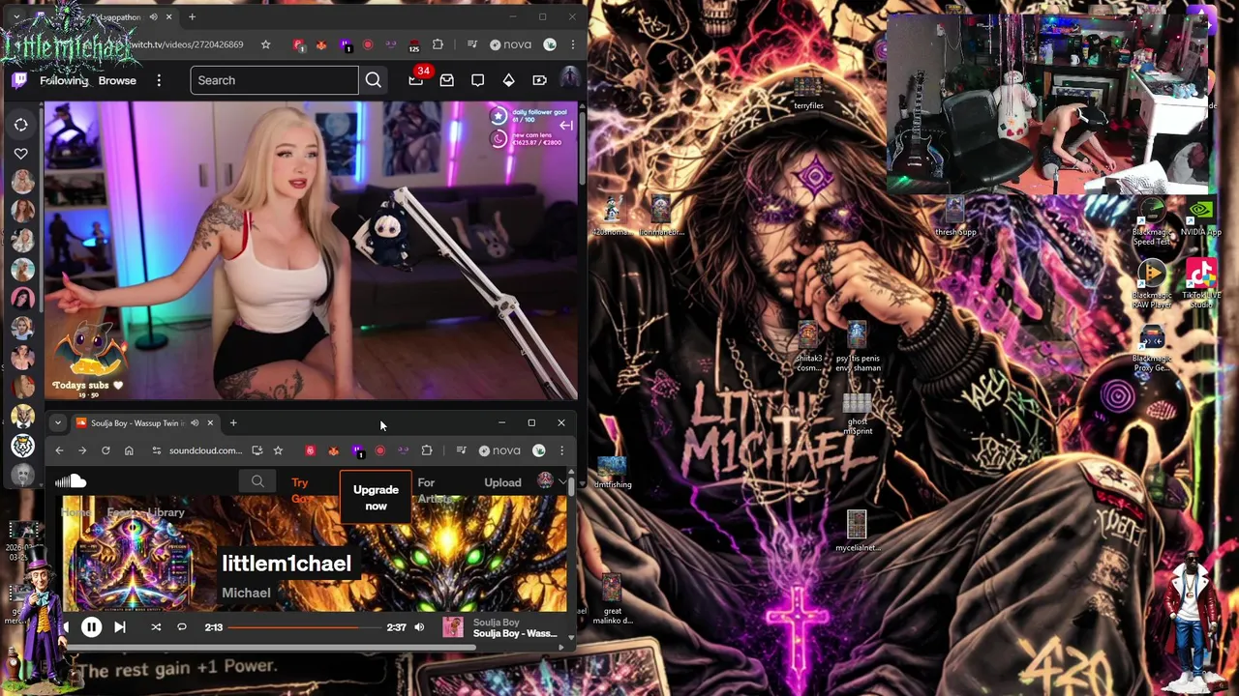Expand tab search chevron in SoundCloud window
Image resolution: width=1239 pixels, height=696 pixels.
pyautogui.click(x=58, y=422)
